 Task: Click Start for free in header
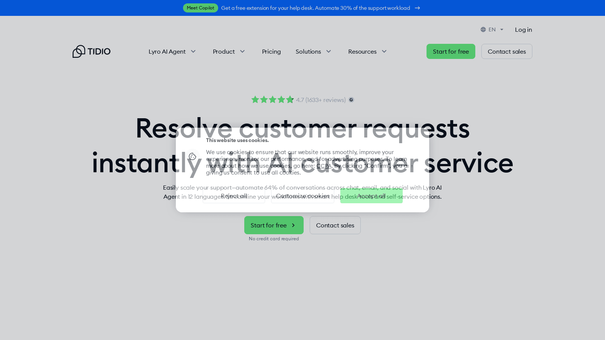(451, 51)
